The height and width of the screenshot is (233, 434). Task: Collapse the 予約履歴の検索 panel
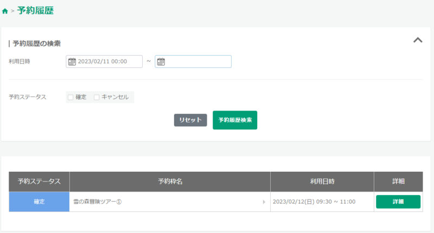point(418,40)
